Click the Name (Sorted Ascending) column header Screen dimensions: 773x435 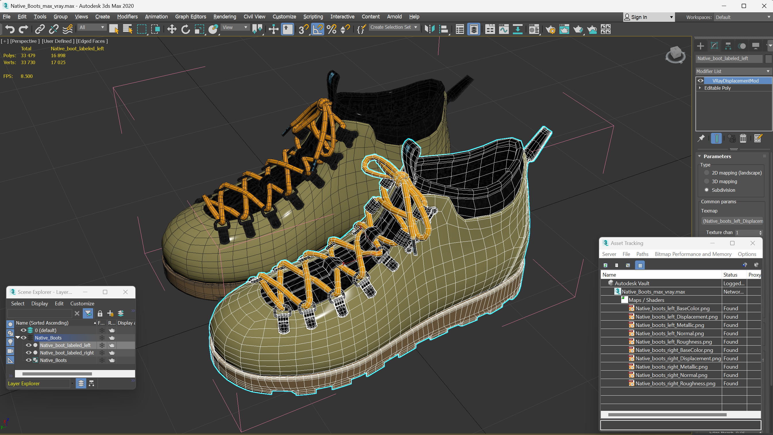56,323
